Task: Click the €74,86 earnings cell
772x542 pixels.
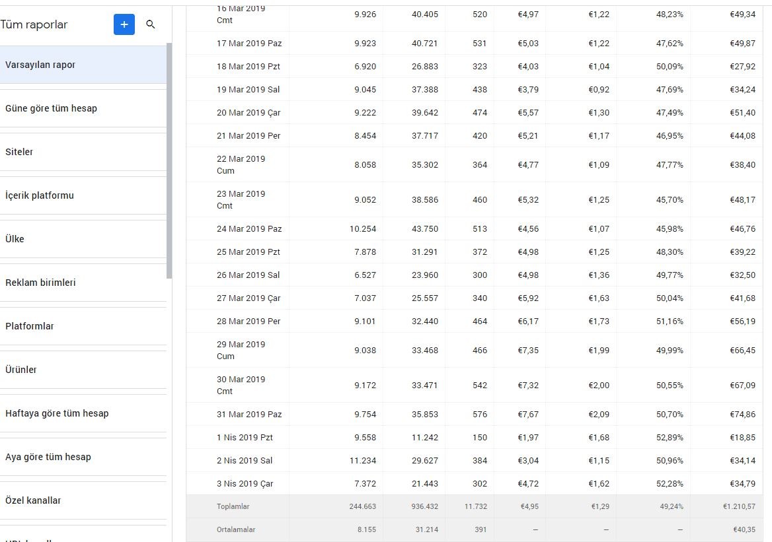Action: coord(742,414)
